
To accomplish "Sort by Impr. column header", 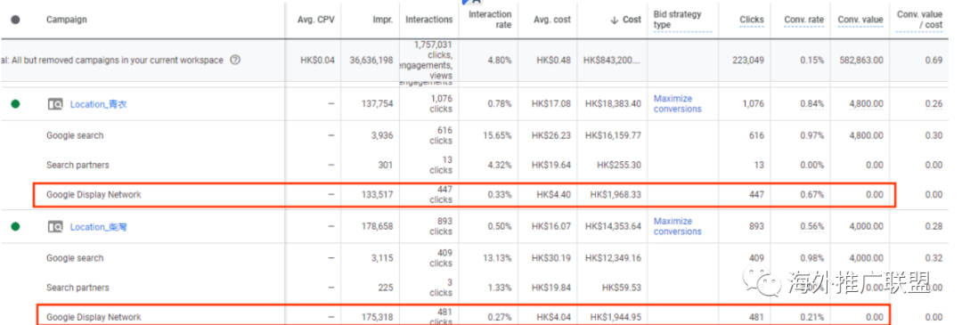I will pos(381,20).
